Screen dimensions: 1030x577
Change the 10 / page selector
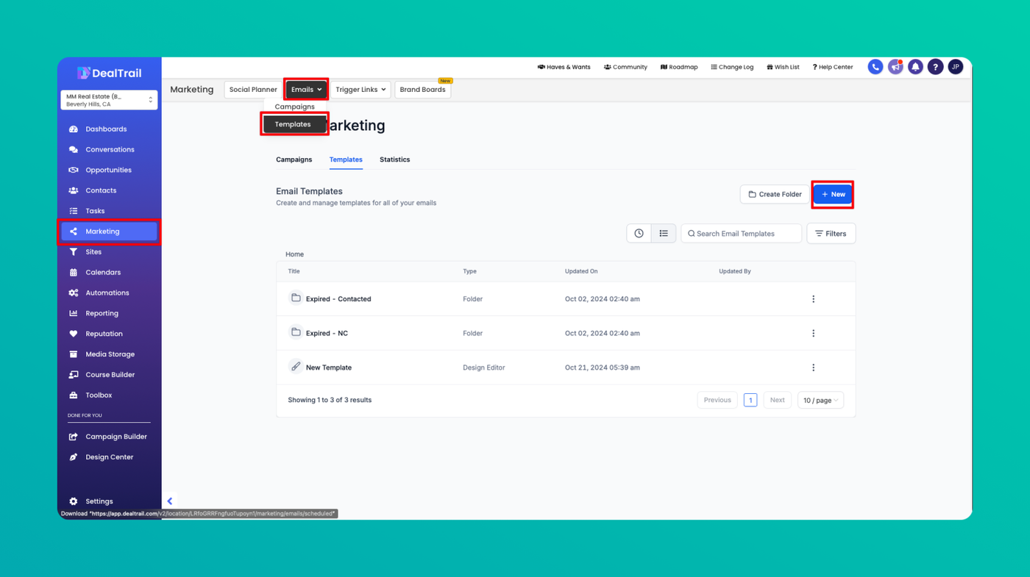(x=820, y=401)
